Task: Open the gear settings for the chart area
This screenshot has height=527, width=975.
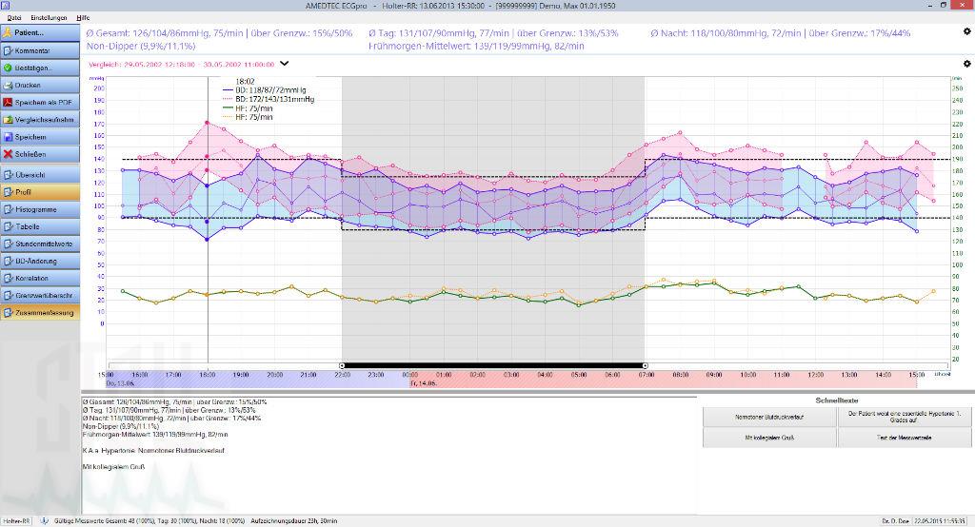Action: click(x=967, y=64)
